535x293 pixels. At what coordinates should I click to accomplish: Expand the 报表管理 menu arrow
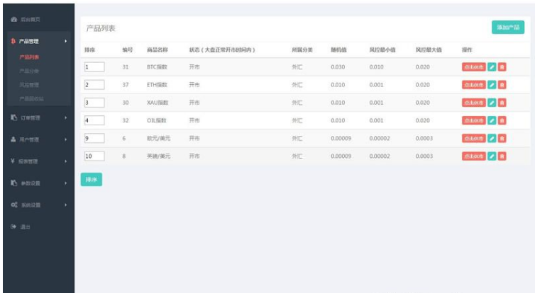tap(65, 161)
